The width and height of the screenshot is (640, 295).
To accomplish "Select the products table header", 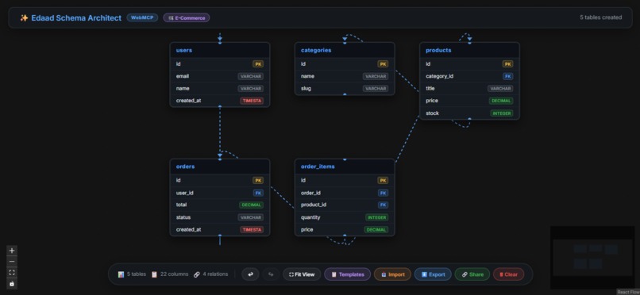I will point(469,50).
